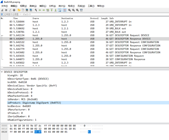The width and height of the screenshot is (169, 140).
Task: Open a capture file via folder icon
Action: 19,10
